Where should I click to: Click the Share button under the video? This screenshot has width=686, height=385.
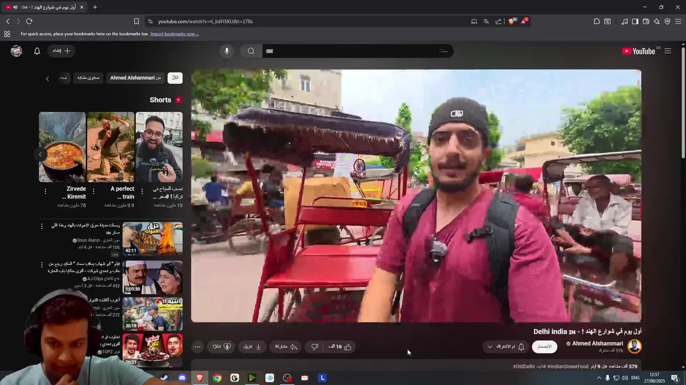(x=286, y=346)
